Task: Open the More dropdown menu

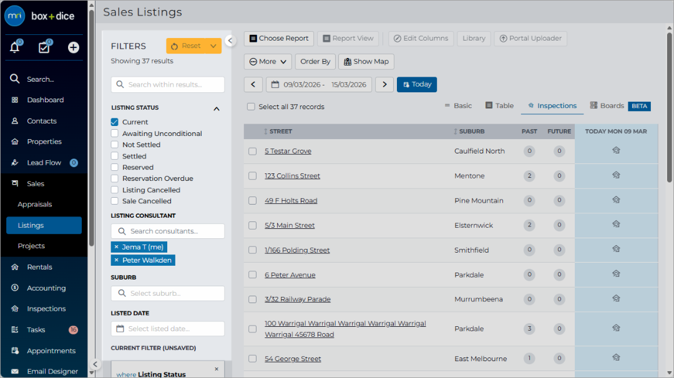Action: tap(268, 61)
